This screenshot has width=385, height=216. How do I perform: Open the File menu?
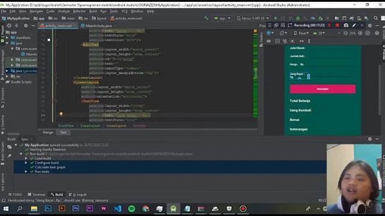click(x=4, y=11)
